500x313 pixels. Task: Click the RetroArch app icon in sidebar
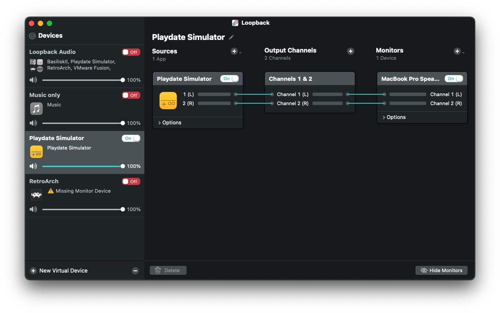coord(36,194)
